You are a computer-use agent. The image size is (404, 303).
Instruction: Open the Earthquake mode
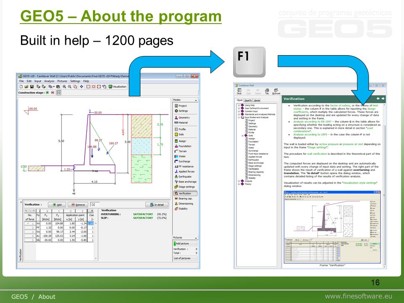[183, 177]
